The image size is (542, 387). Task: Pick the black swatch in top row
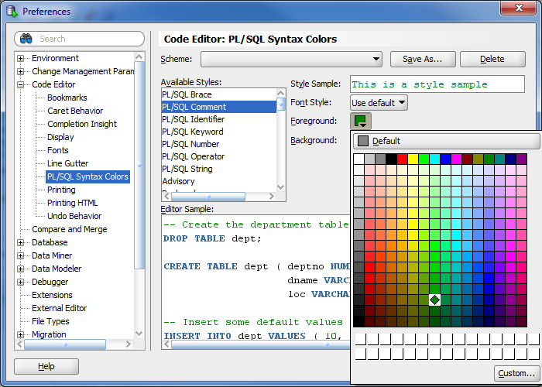point(391,159)
